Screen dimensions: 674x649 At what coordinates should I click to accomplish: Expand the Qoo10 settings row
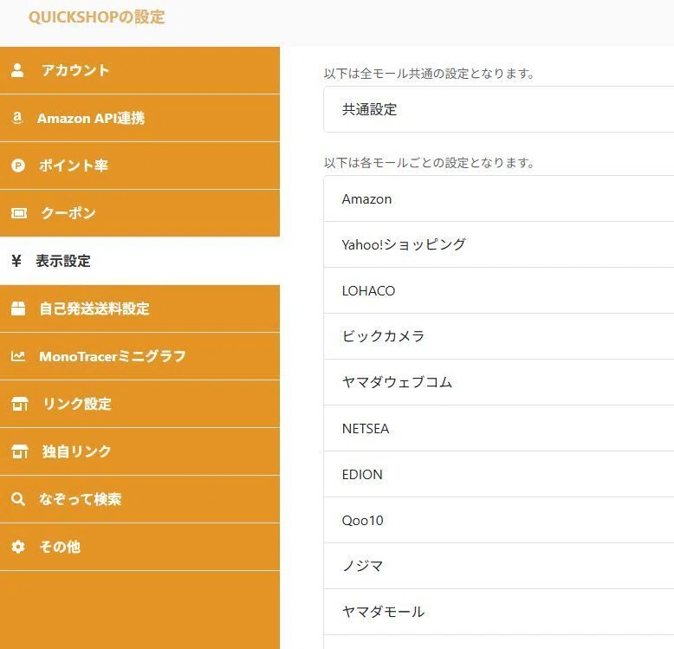tap(499, 521)
